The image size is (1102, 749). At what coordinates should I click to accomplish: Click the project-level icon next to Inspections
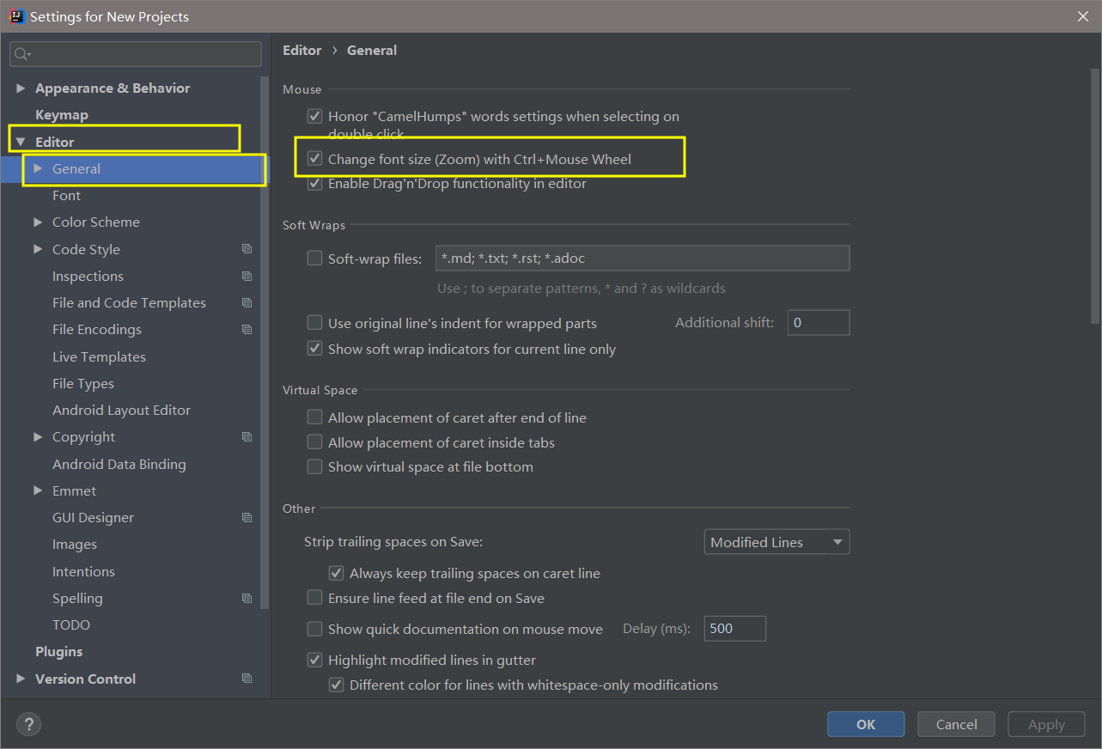pyautogui.click(x=247, y=276)
